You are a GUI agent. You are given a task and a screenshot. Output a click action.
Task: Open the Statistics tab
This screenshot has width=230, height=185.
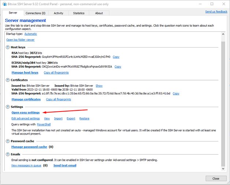click(x=79, y=13)
